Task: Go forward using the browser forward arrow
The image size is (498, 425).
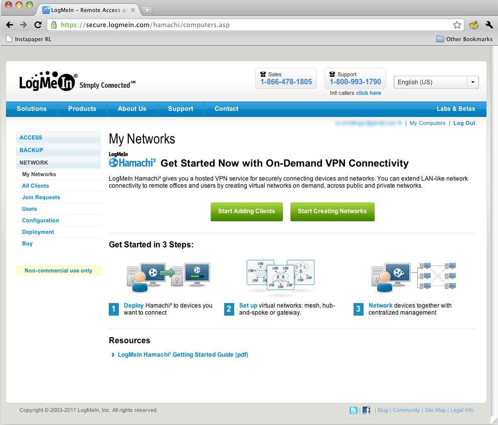Action: coord(24,25)
